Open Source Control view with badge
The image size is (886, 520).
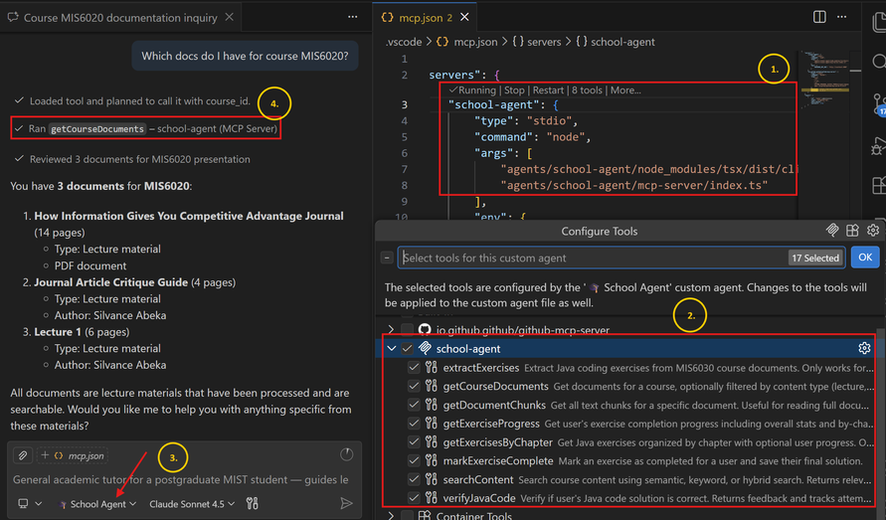pyautogui.click(x=879, y=104)
